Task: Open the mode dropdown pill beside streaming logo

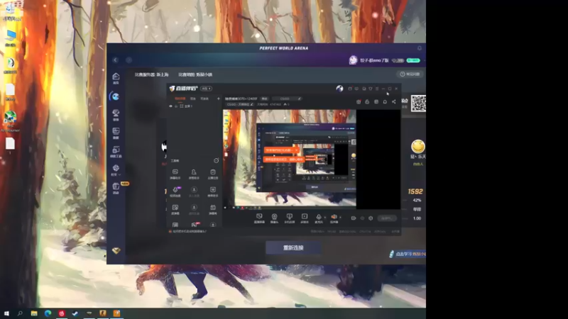Action: pos(206,89)
